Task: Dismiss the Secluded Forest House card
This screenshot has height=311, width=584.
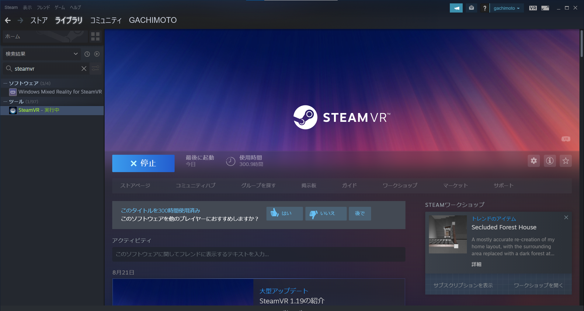Action: (x=566, y=217)
